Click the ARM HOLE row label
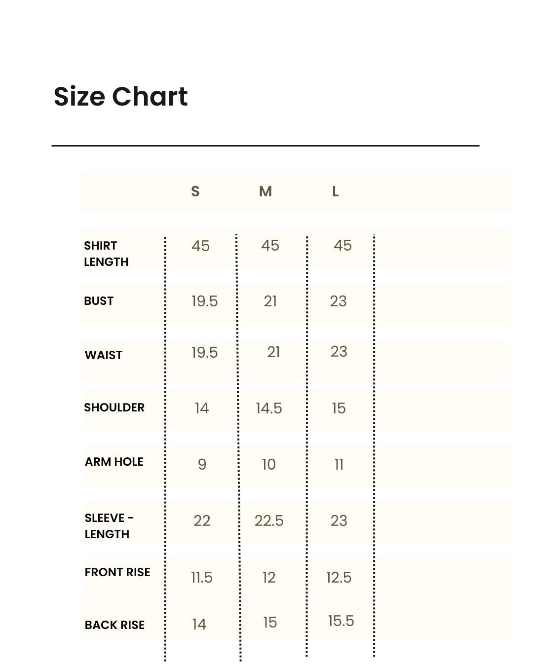This screenshot has height=666, width=533. click(114, 462)
